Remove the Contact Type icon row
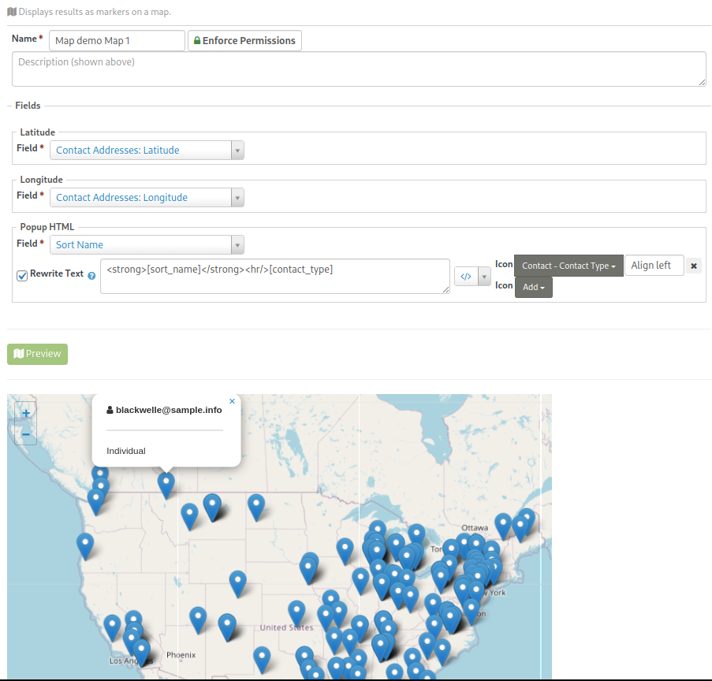This screenshot has width=712, height=681. coord(694,266)
